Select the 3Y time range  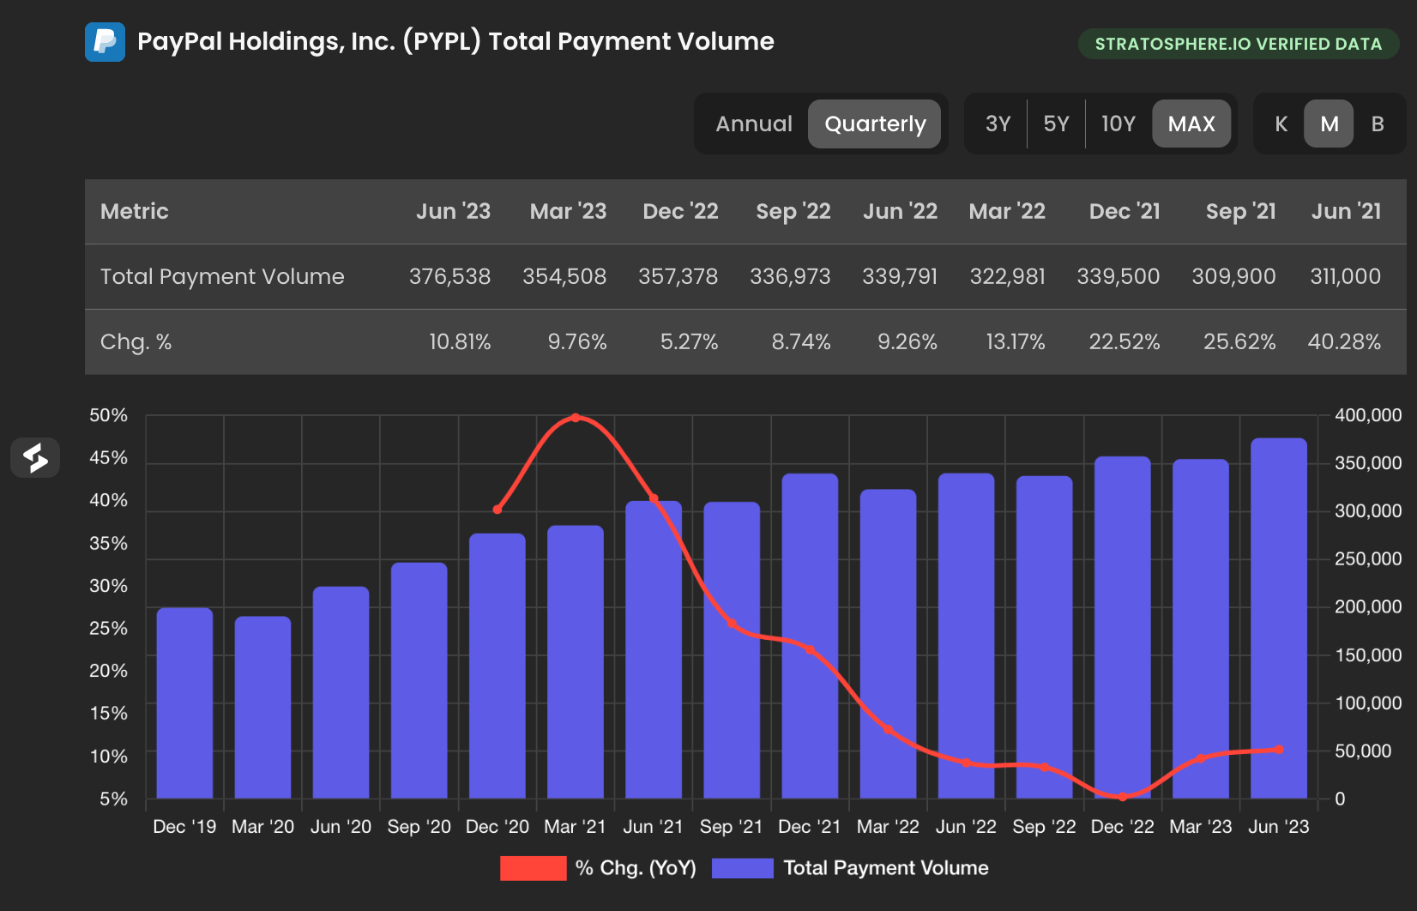998,124
